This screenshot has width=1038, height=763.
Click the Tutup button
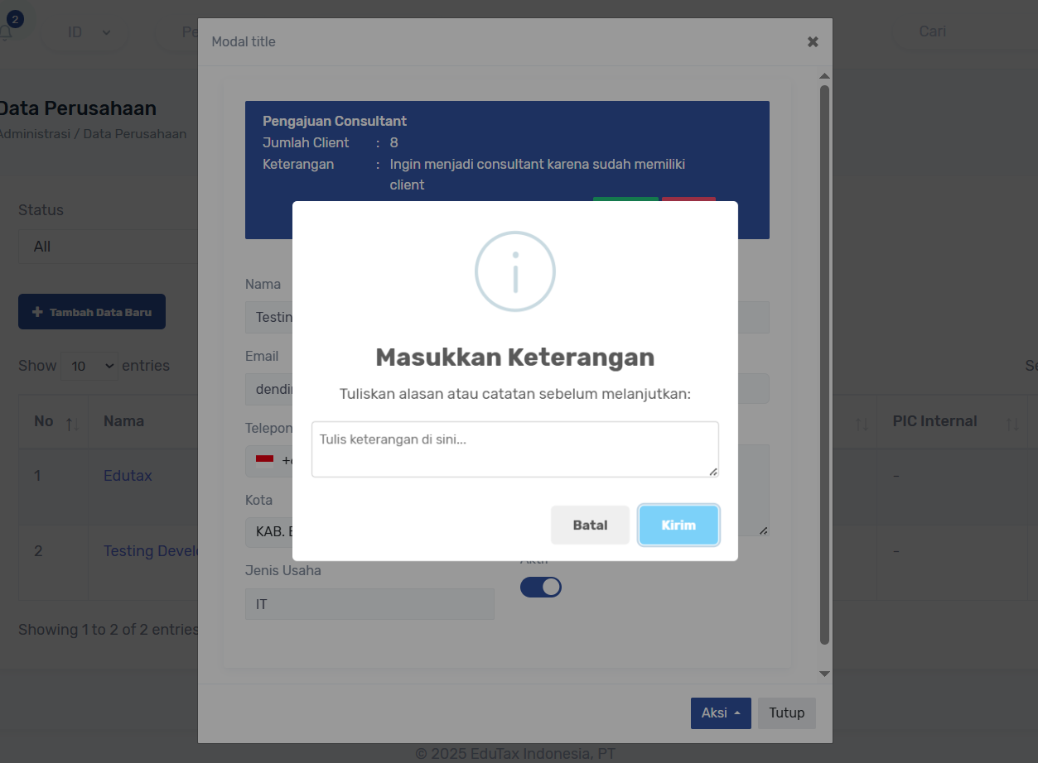click(x=786, y=713)
